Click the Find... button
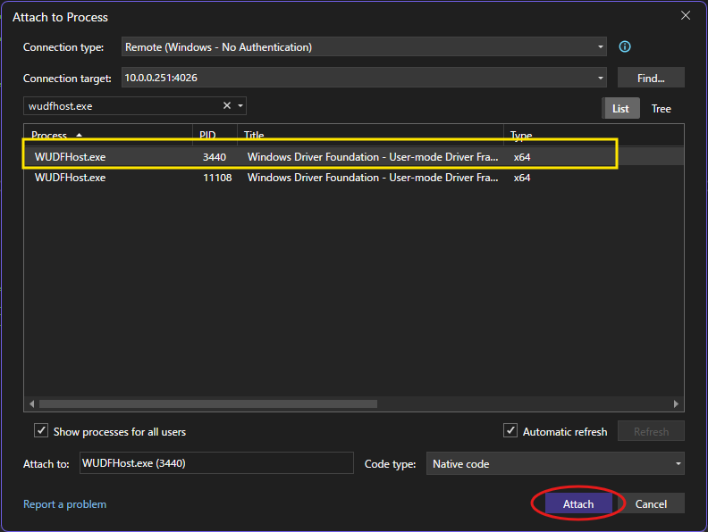Viewport: 708px width, 532px height. pyautogui.click(x=651, y=78)
